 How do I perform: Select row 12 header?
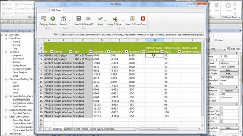click(x=41, y=86)
